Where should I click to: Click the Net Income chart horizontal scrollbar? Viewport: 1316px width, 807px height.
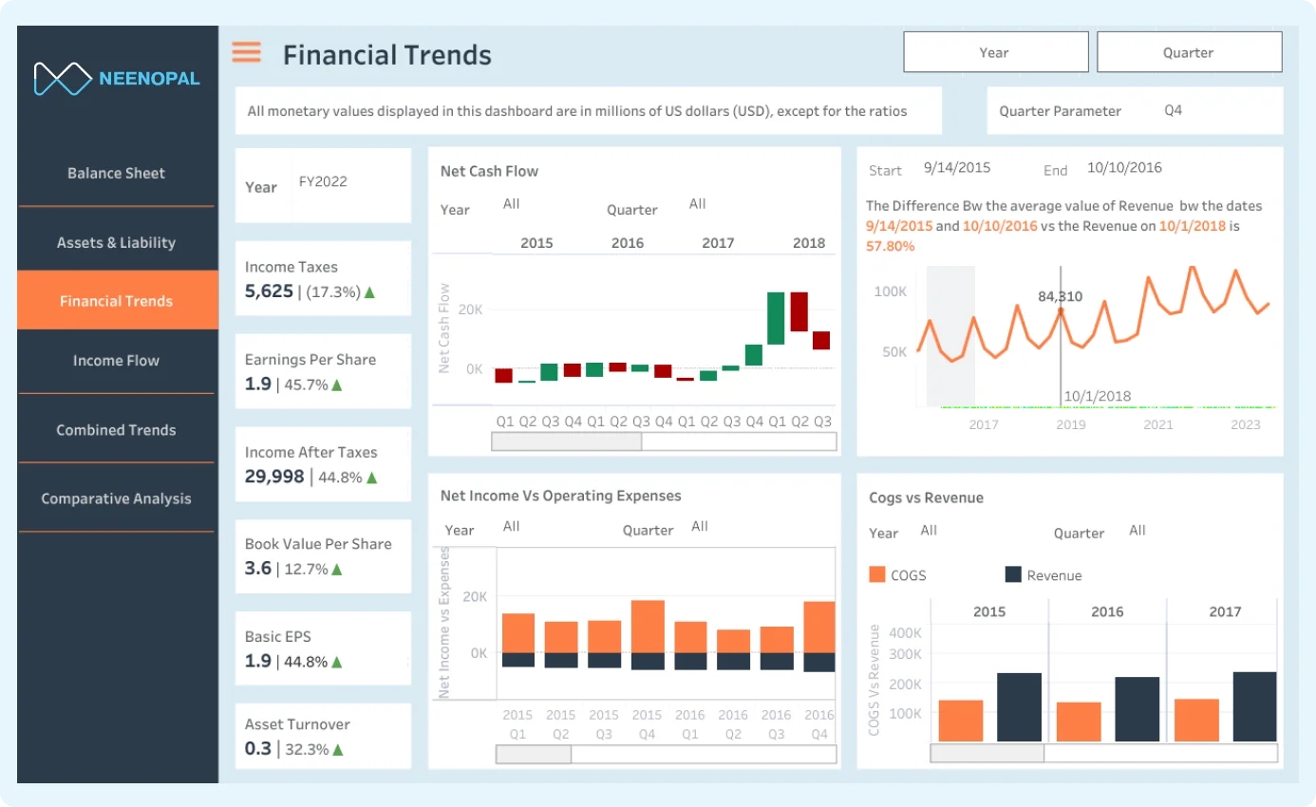pyautogui.click(x=667, y=755)
